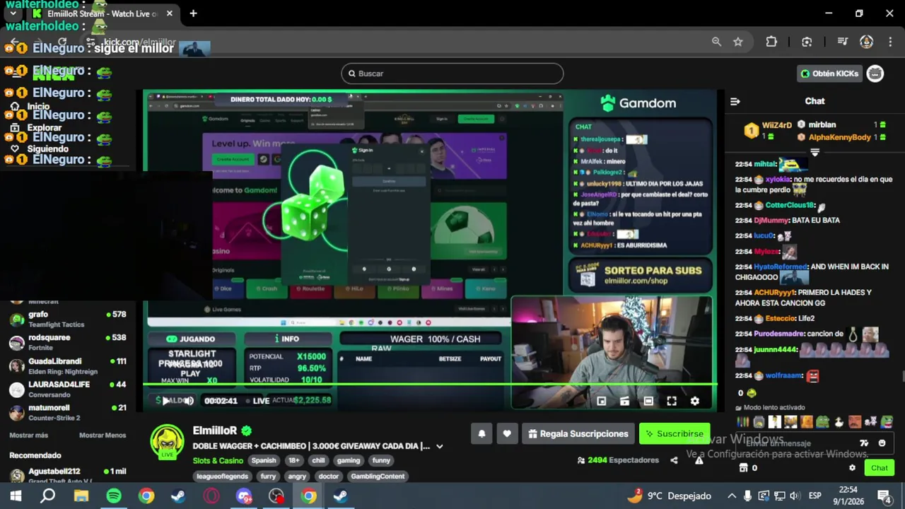Open Spotify from the taskbar
The image size is (905, 509).
(114, 496)
